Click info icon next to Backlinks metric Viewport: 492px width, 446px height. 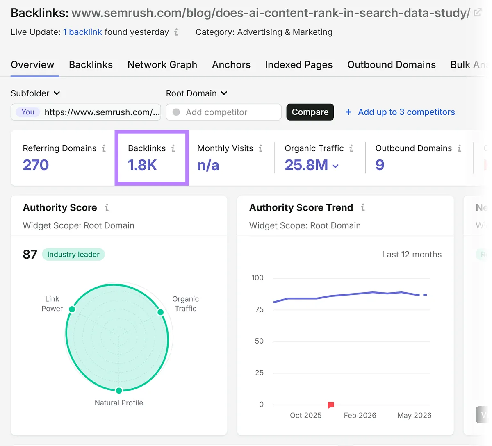point(173,148)
